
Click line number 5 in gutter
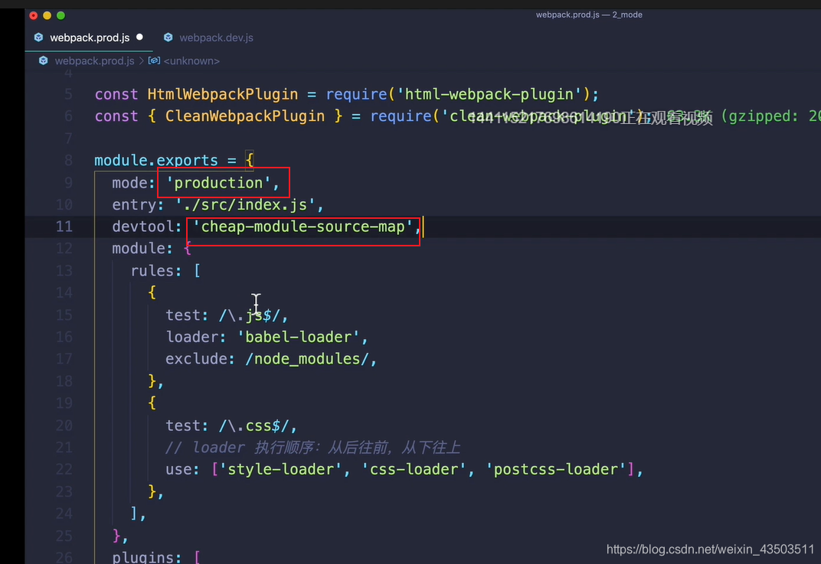point(69,94)
